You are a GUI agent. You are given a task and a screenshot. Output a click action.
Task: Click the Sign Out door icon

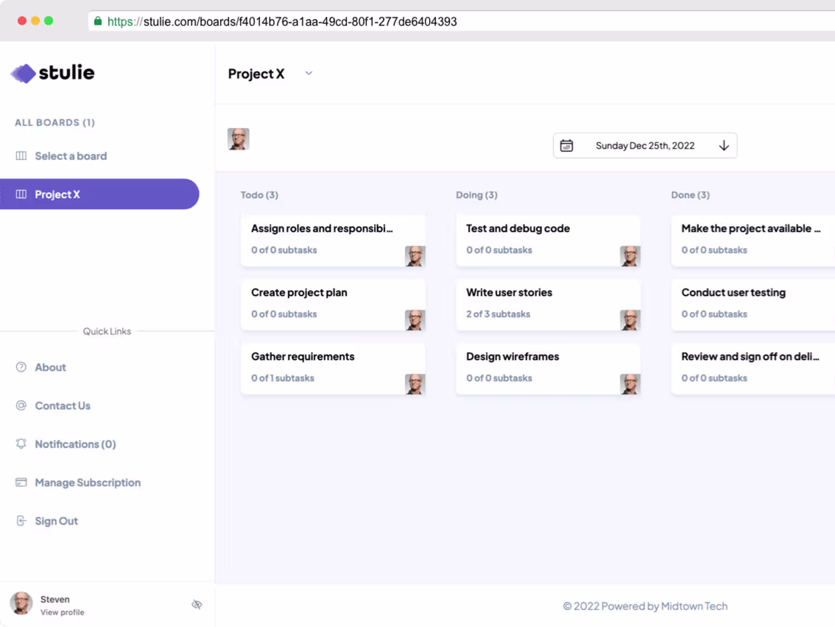(21, 521)
